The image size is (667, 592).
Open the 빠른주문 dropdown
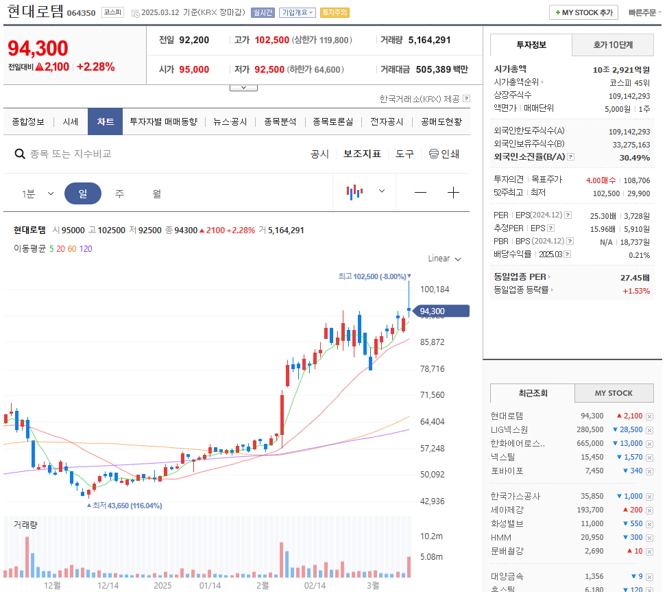click(642, 12)
